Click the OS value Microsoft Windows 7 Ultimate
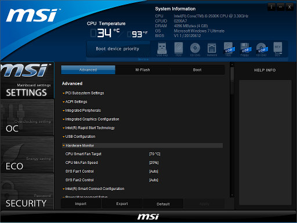Image resolution: width=297 pixels, height=223 pixels. [x=199, y=31]
